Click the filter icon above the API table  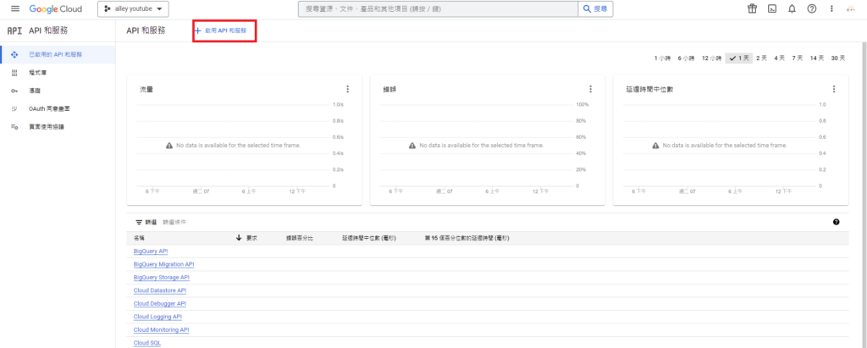140,222
